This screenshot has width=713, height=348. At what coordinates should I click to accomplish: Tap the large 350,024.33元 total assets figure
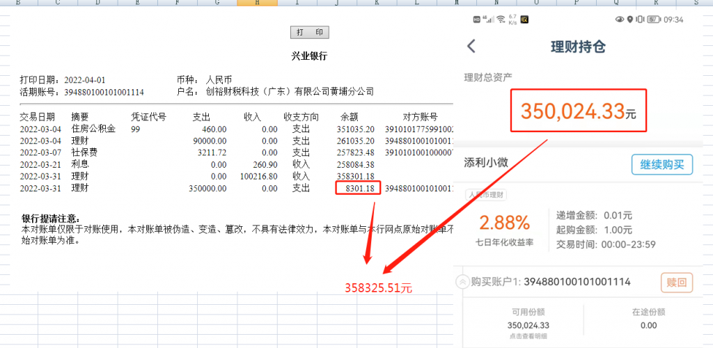578,111
